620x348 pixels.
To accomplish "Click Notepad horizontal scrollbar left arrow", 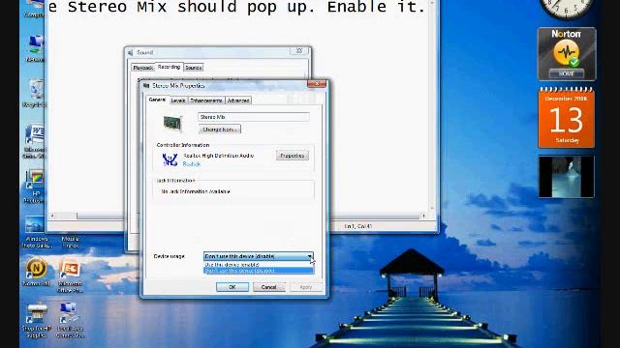I will click(51, 216).
